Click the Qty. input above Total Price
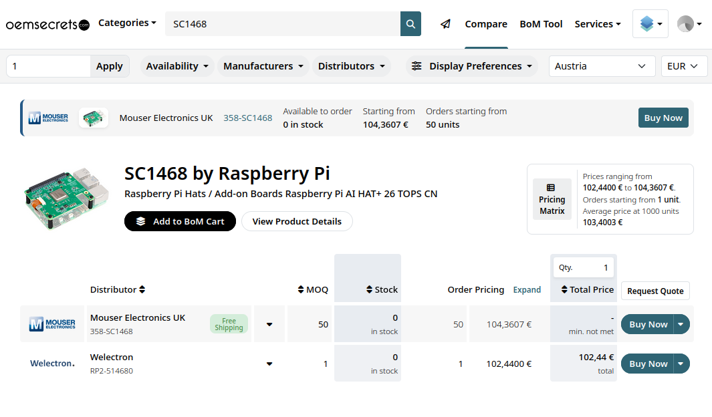712x417 pixels. click(583, 268)
